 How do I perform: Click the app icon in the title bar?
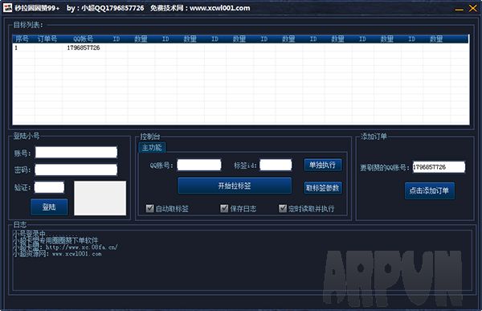pyautogui.click(x=7, y=8)
